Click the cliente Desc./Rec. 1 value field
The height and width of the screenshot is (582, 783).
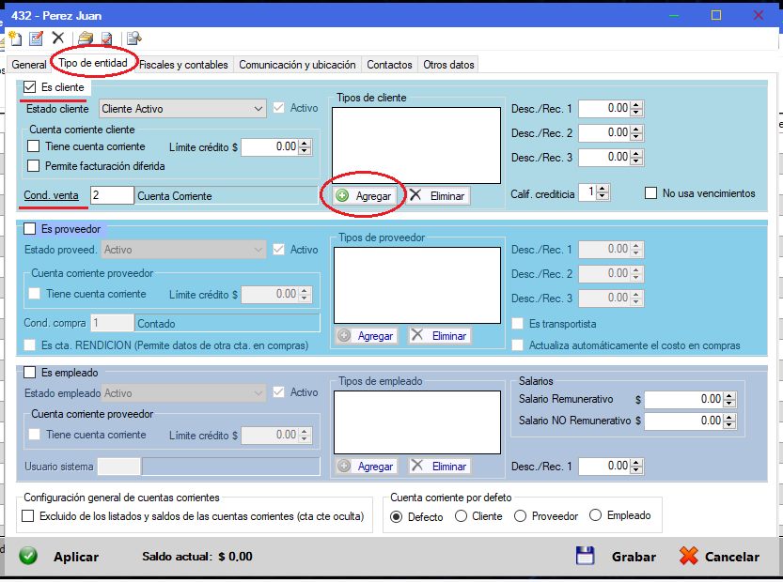[604, 108]
